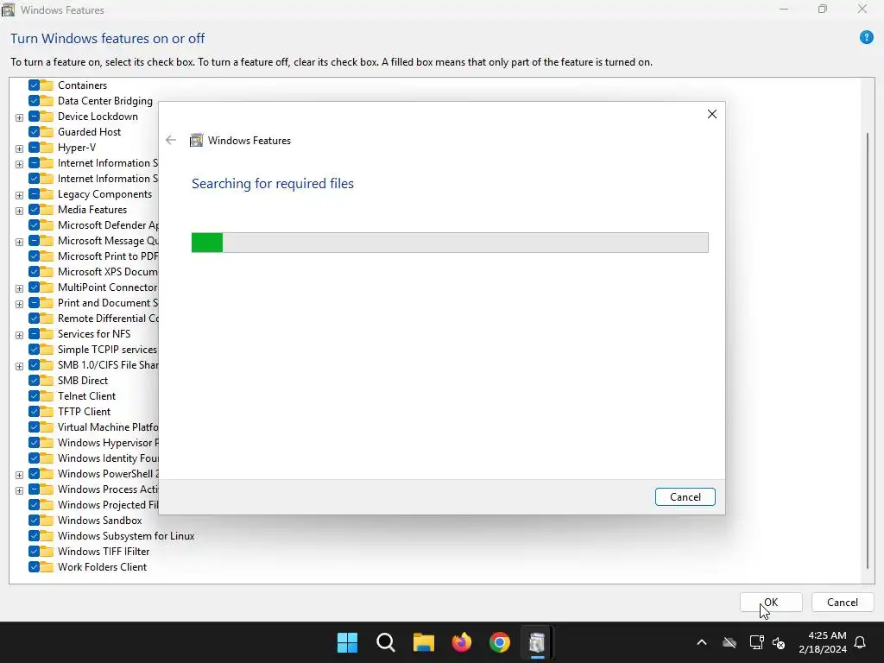Uncheck Data Center Bridging checkbox
Image resolution: width=884 pixels, height=663 pixels.
click(x=34, y=101)
